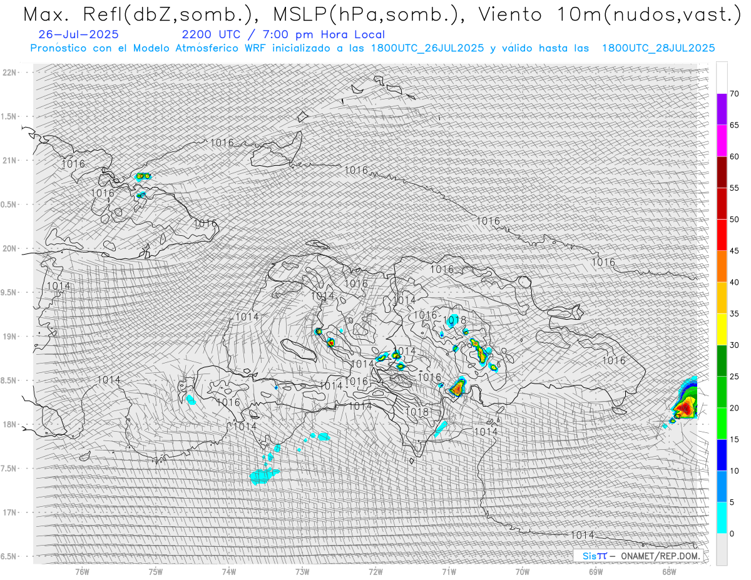Click the 72W longitude axis label
The height and width of the screenshot is (580, 751).
tap(375, 571)
